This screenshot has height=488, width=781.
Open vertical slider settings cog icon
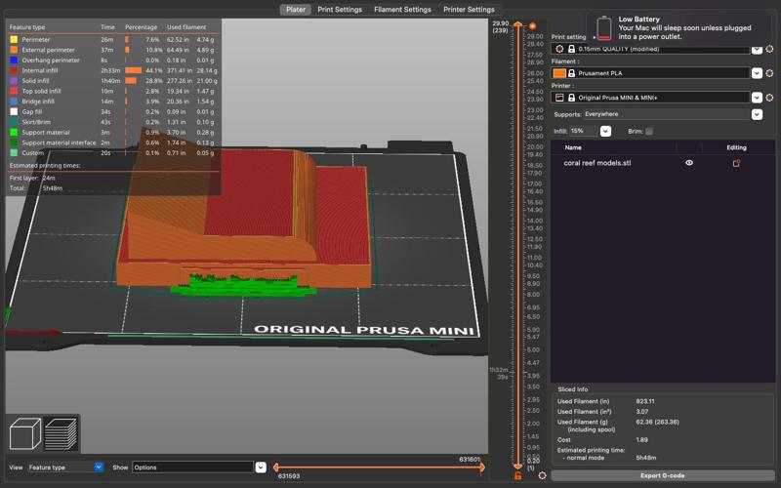click(543, 475)
